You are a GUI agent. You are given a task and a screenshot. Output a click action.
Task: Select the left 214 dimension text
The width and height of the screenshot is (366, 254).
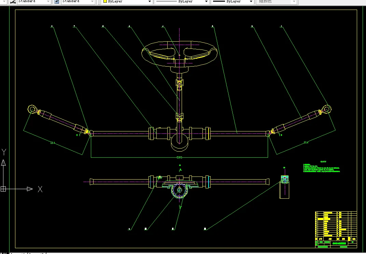pyautogui.click(x=53, y=143)
